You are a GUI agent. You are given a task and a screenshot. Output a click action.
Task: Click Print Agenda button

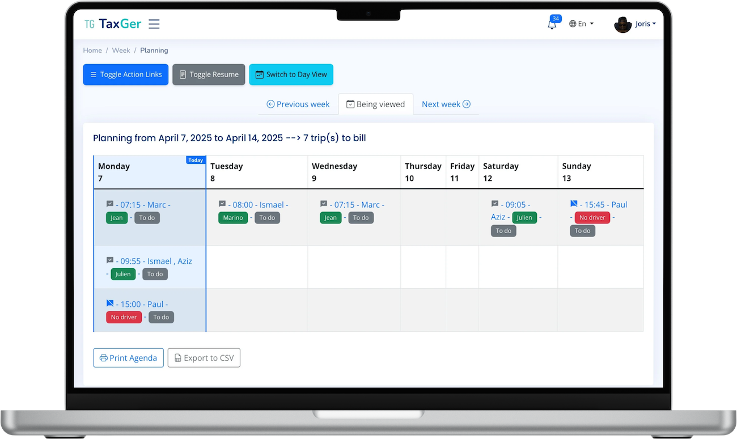[x=128, y=358]
